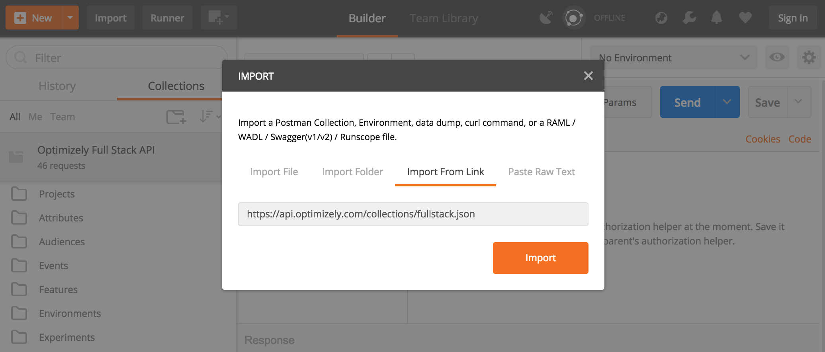825x352 pixels.
Task: Open the Code link
Action: tap(800, 139)
